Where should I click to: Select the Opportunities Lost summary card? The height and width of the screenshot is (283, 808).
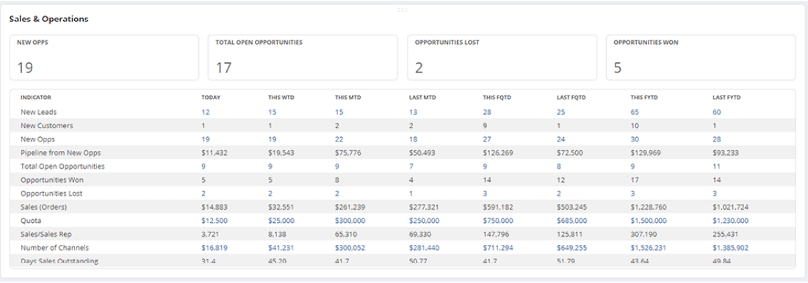point(502,58)
